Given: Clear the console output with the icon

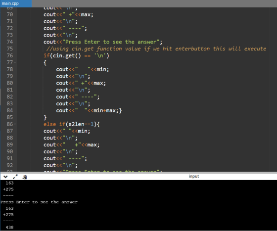Looking at the screenshot, I should point(25,177).
